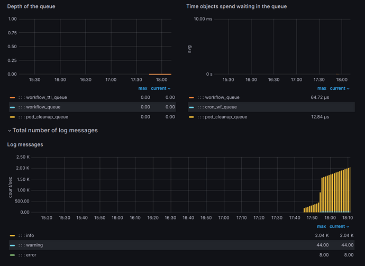Image resolution: width=365 pixels, height=266 pixels.
Task: Sort Log messages legend by max
Action: [321, 226]
